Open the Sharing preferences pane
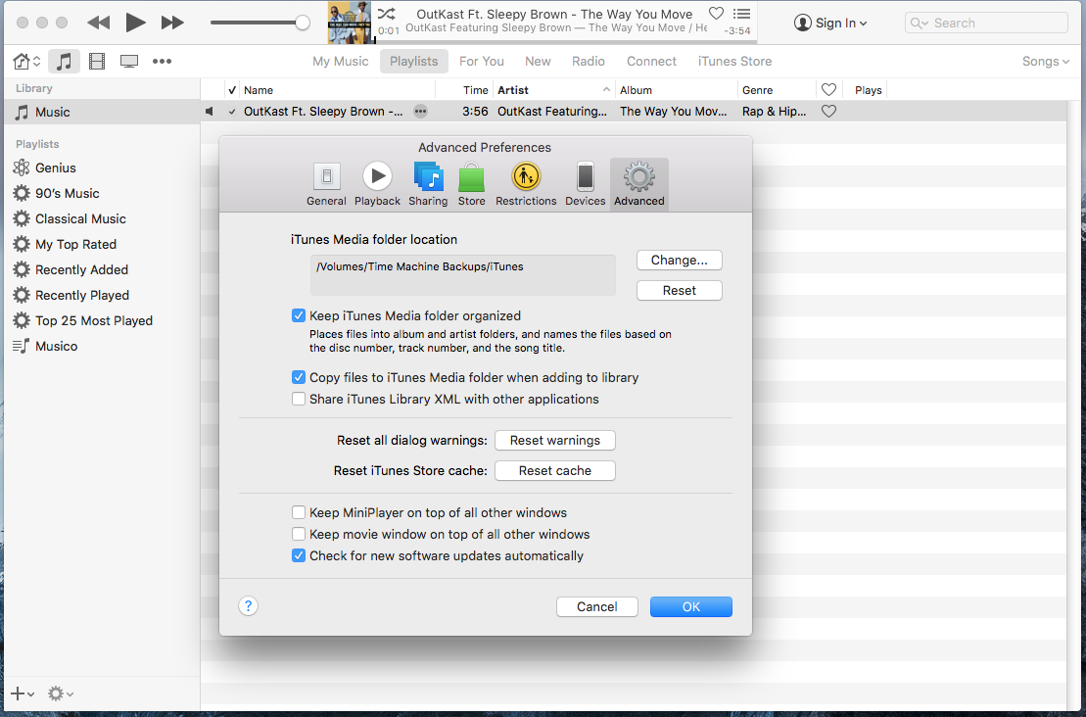Viewport: 1086px width, 717px height. coord(428,184)
